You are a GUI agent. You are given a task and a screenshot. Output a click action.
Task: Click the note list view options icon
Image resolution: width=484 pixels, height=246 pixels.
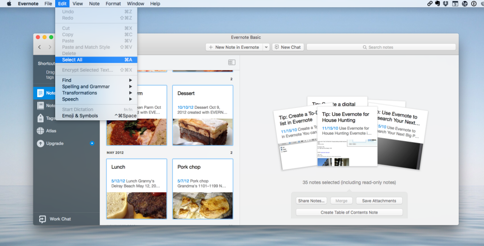[x=231, y=62]
